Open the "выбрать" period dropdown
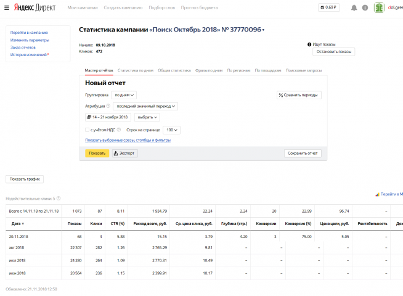This screenshot has width=403, height=296. (147, 117)
